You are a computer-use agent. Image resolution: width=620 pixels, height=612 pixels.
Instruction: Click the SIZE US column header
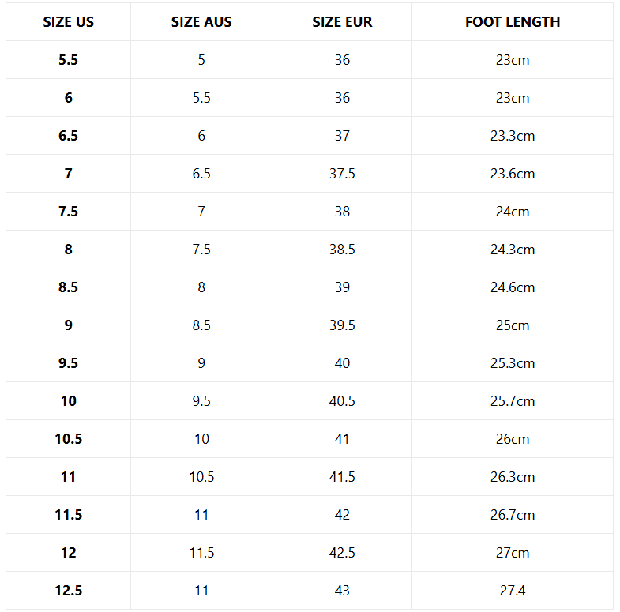pos(69,22)
